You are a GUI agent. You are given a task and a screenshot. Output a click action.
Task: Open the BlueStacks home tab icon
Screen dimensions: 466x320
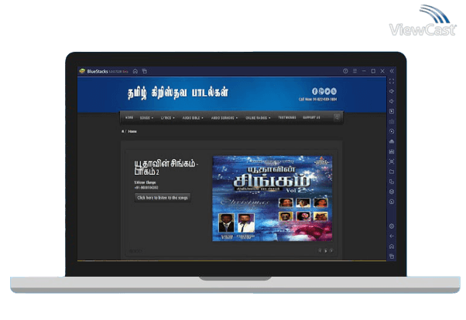[135, 71]
